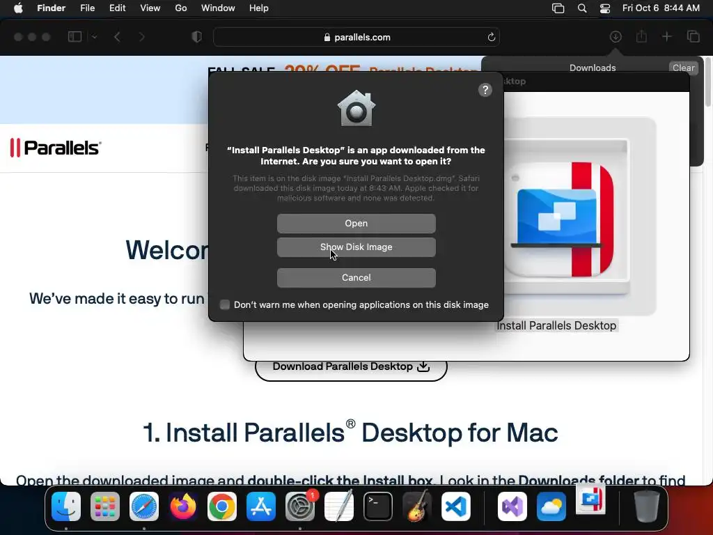
Task: Click the parallels.com address bar
Action: pyautogui.click(x=356, y=38)
